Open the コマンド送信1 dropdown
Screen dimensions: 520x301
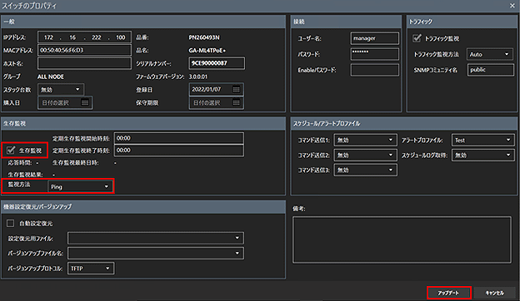pos(365,140)
